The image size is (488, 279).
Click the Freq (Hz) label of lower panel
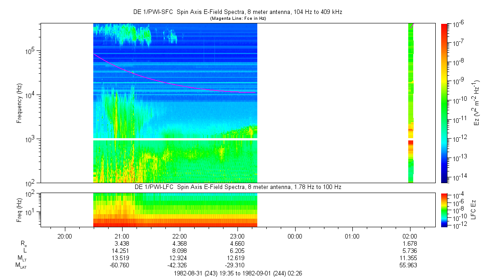19,210
